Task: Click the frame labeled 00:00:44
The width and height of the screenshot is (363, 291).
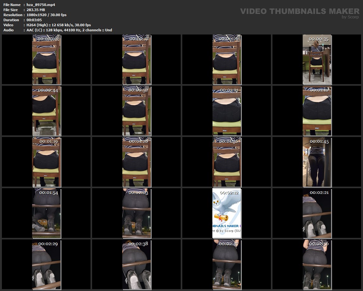Action: point(46,111)
